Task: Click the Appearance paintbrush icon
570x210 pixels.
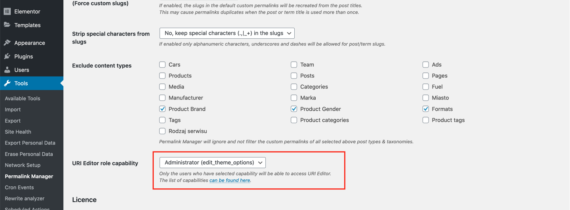Action: click(7, 43)
